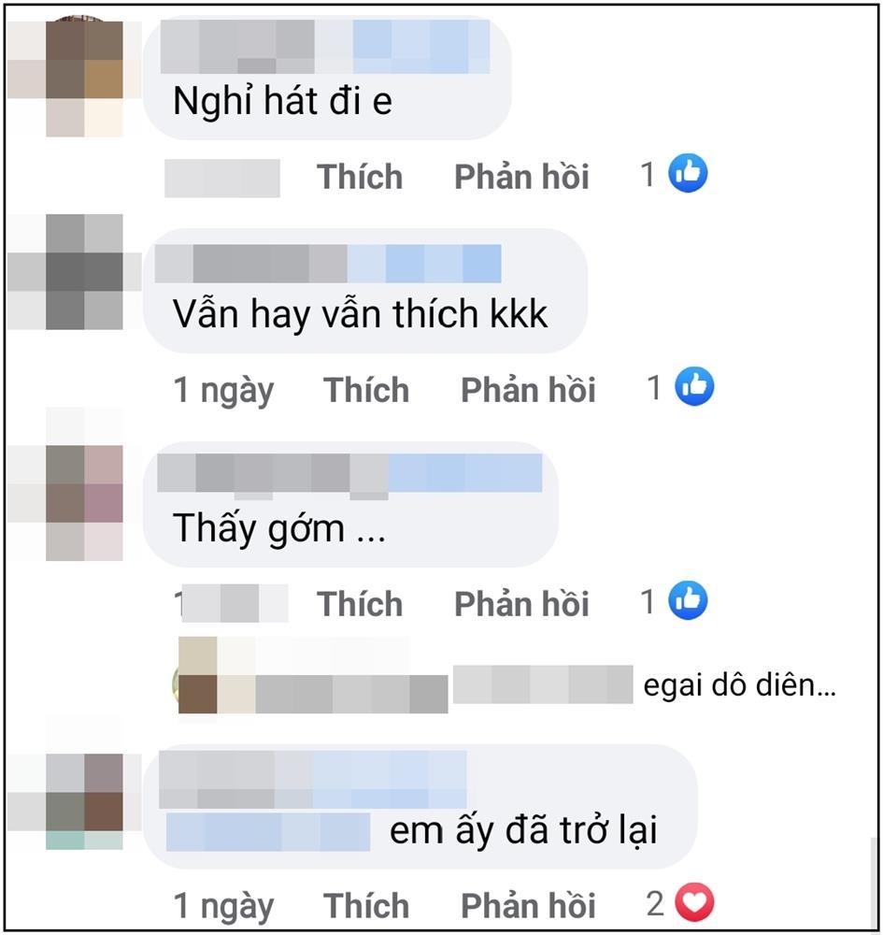Image resolution: width=883 pixels, height=935 pixels.
Task: Click like reaction icon on 'Thấy gớm ...' comment
Action: pos(688,600)
